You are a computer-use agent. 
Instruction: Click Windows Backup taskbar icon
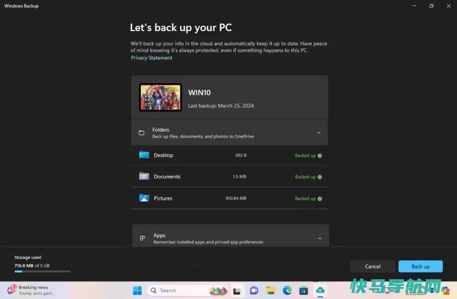[320, 291]
